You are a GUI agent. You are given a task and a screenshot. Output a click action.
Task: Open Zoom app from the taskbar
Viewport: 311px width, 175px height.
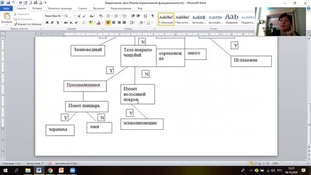[x=72, y=171]
